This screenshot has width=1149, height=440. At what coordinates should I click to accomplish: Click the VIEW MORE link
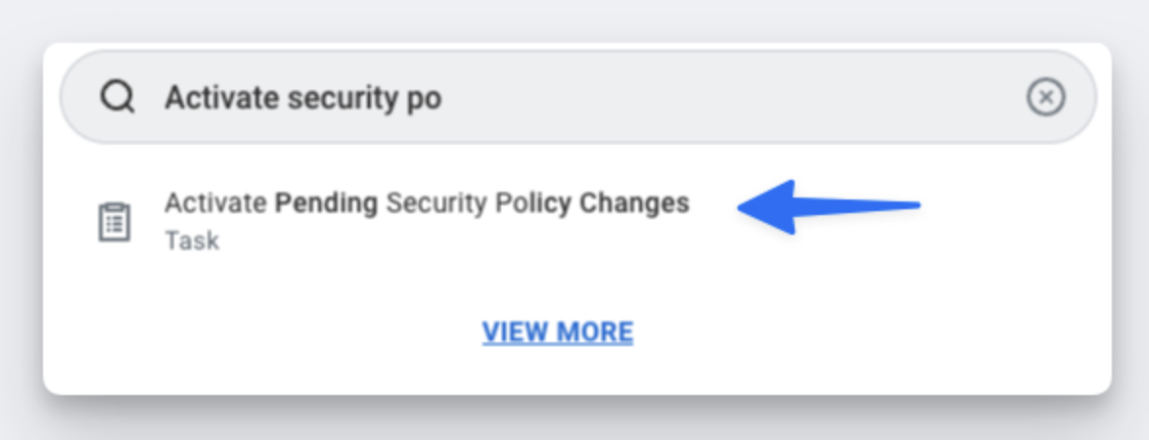(558, 332)
